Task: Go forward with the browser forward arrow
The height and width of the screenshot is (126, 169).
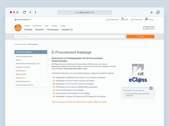Action: pos(35,12)
